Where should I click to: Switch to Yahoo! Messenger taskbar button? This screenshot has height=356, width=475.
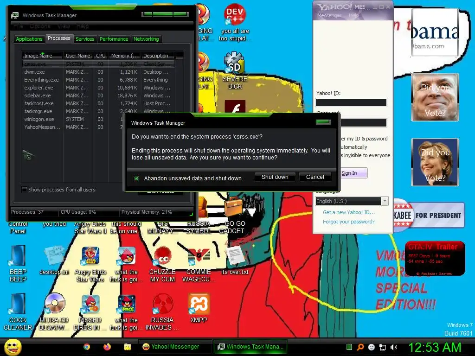point(176,347)
